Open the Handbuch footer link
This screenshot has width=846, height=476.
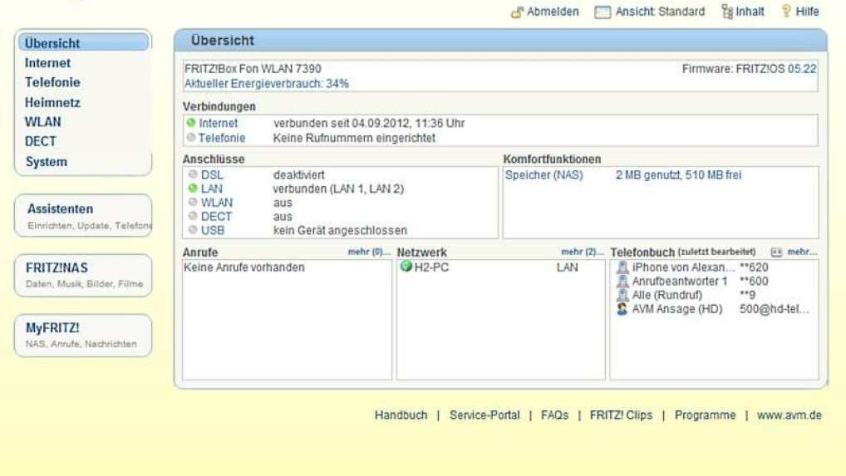pyautogui.click(x=401, y=415)
